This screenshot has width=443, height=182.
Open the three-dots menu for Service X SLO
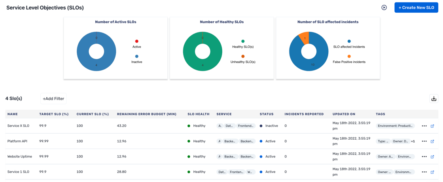click(x=424, y=126)
